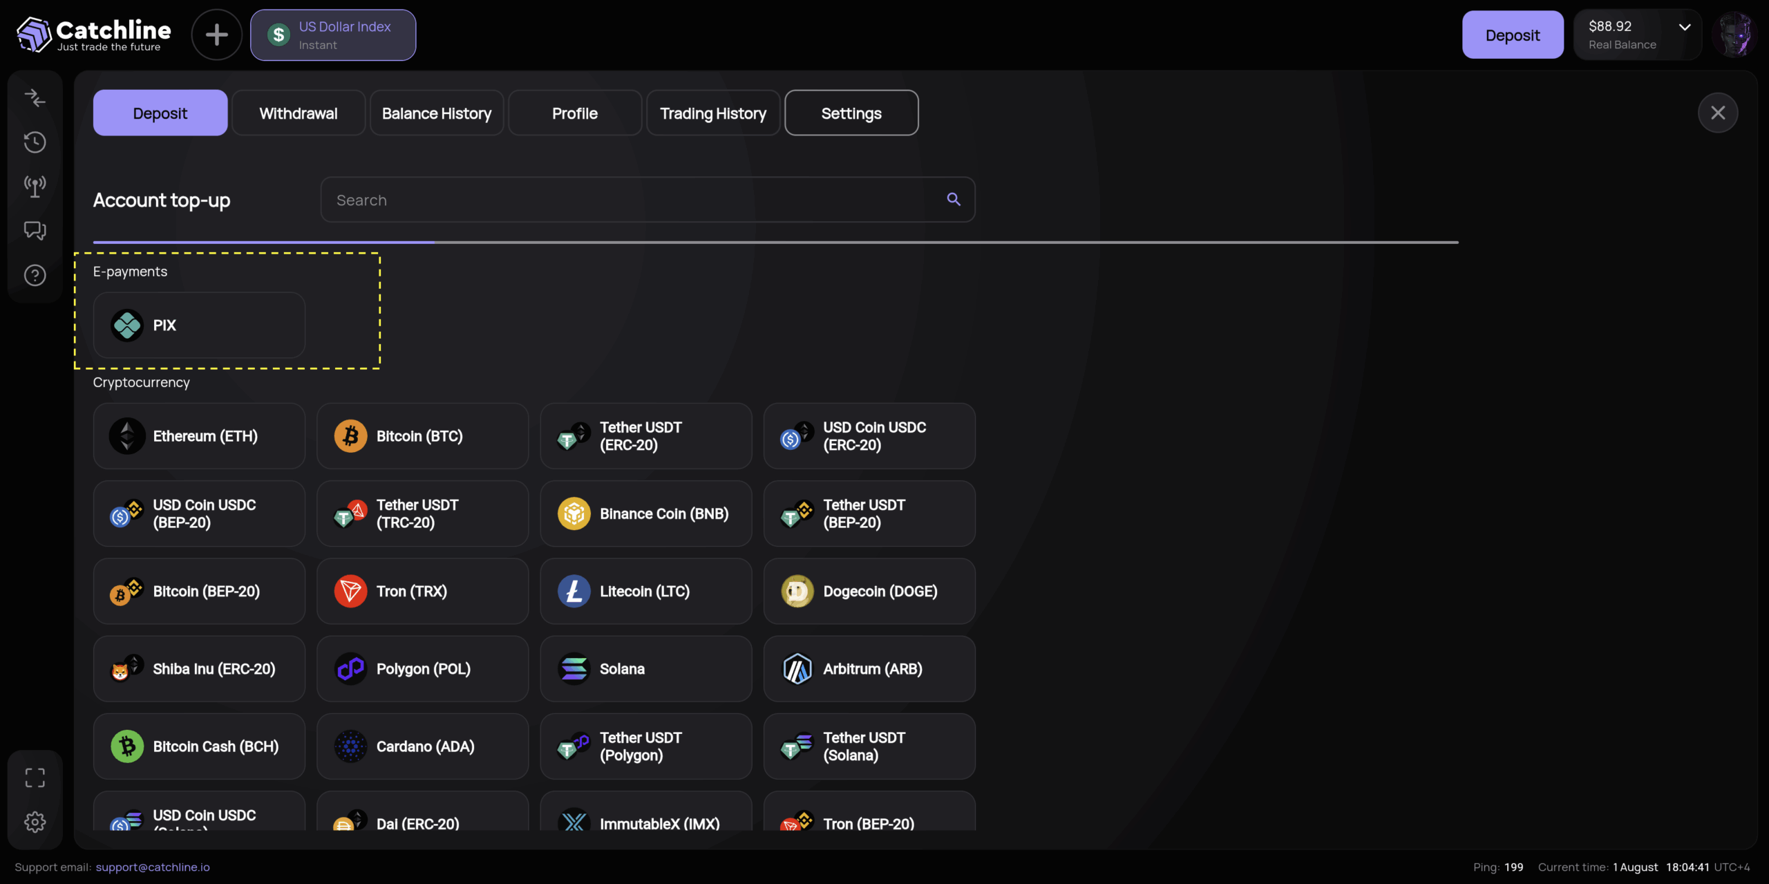Choose Litecoin (LTC) deposit

[x=646, y=591]
